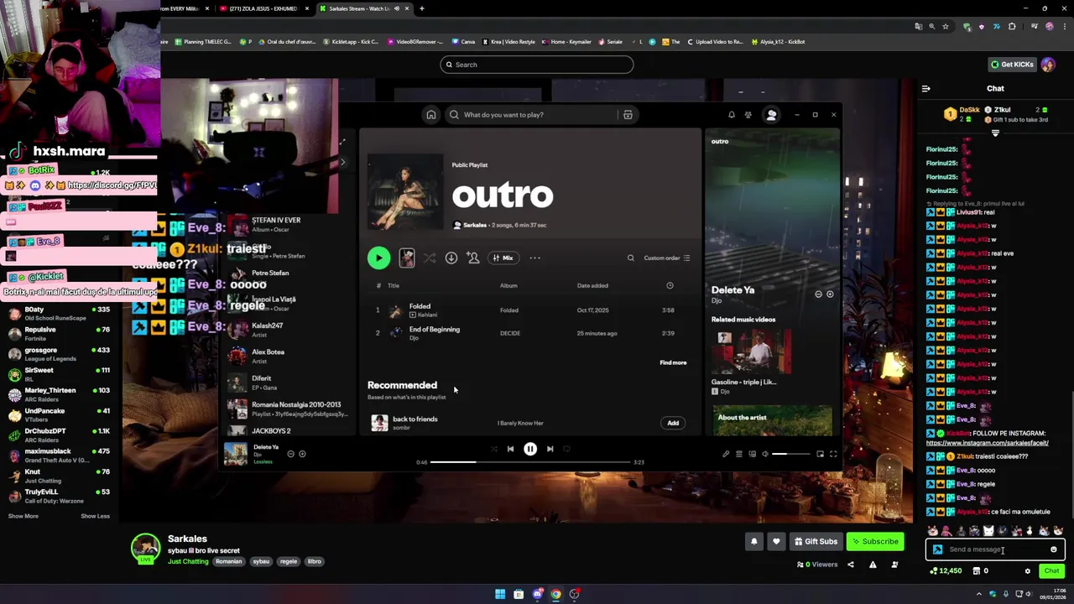Click the Get KICKs button
The image size is (1074, 604).
pos(1012,65)
